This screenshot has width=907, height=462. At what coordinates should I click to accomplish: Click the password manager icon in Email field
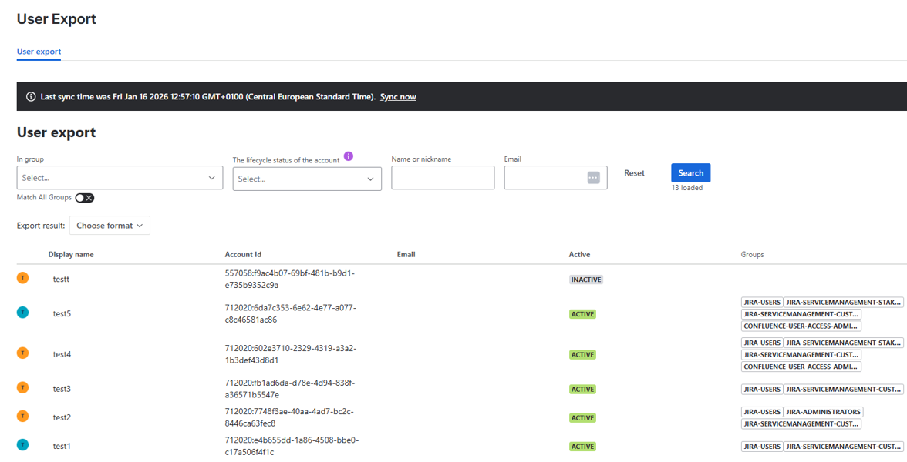coord(593,178)
